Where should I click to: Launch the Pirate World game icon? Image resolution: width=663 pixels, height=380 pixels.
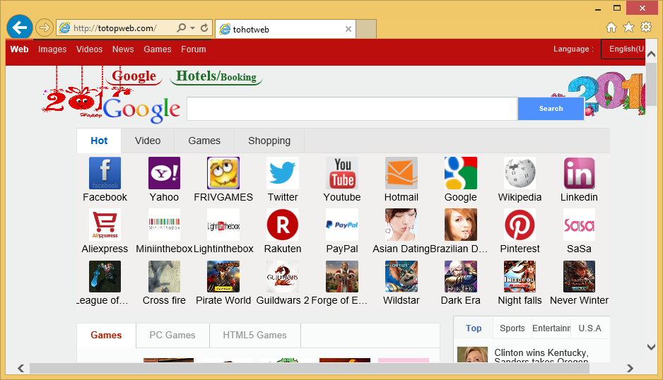coord(223,276)
